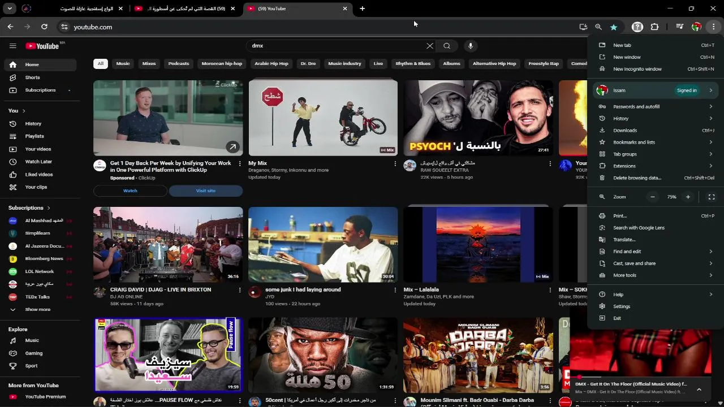The height and width of the screenshot is (407, 724).
Task: Open Explore Music section
Action: (40, 341)
